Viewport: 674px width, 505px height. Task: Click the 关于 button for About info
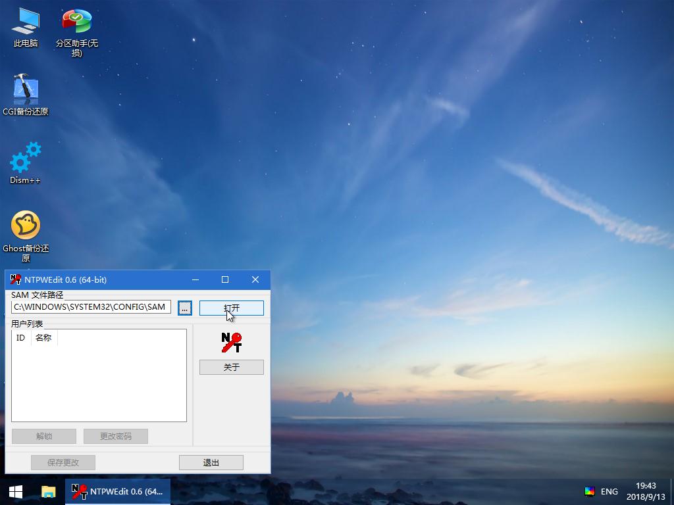(x=231, y=367)
